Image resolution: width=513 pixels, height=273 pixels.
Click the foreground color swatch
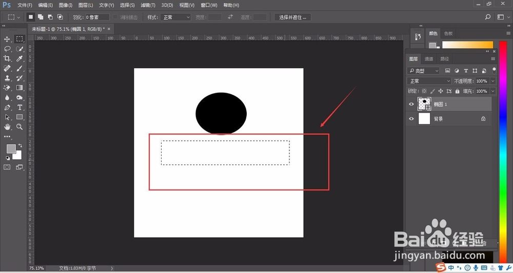pyautogui.click(x=11, y=149)
